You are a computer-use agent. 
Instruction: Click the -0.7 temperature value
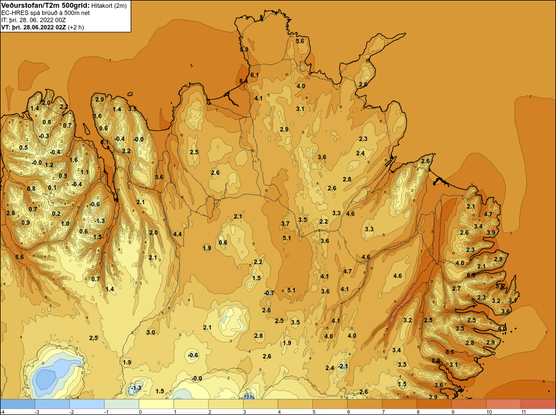coord(269,293)
